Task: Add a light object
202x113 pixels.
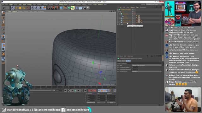Action: click(x=88, y=8)
